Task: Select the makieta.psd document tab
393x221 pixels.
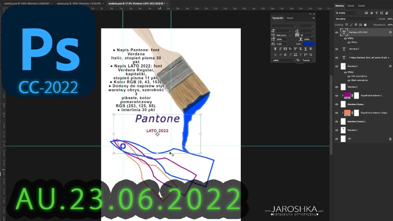Action: pos(136,3)
